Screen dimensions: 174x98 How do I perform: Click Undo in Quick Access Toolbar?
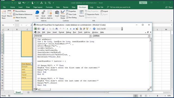[23, 3]
